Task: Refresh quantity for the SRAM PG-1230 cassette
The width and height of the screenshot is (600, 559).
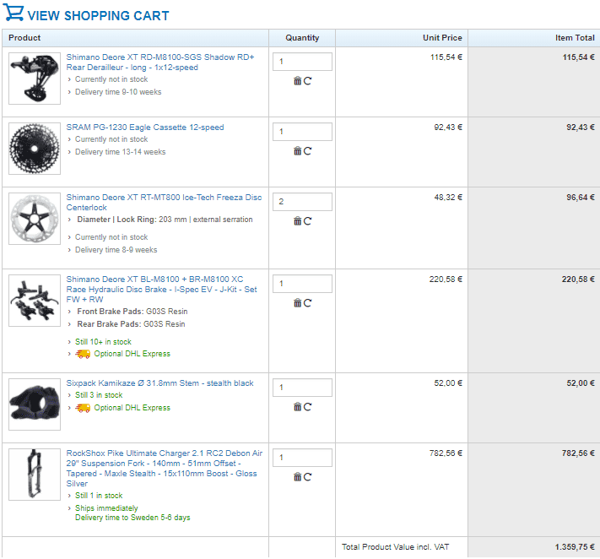Action: 307,151
